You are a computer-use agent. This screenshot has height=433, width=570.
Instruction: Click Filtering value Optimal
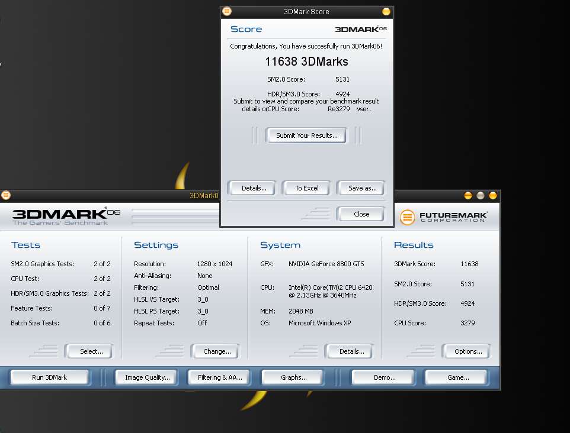(x=208, y=287)
